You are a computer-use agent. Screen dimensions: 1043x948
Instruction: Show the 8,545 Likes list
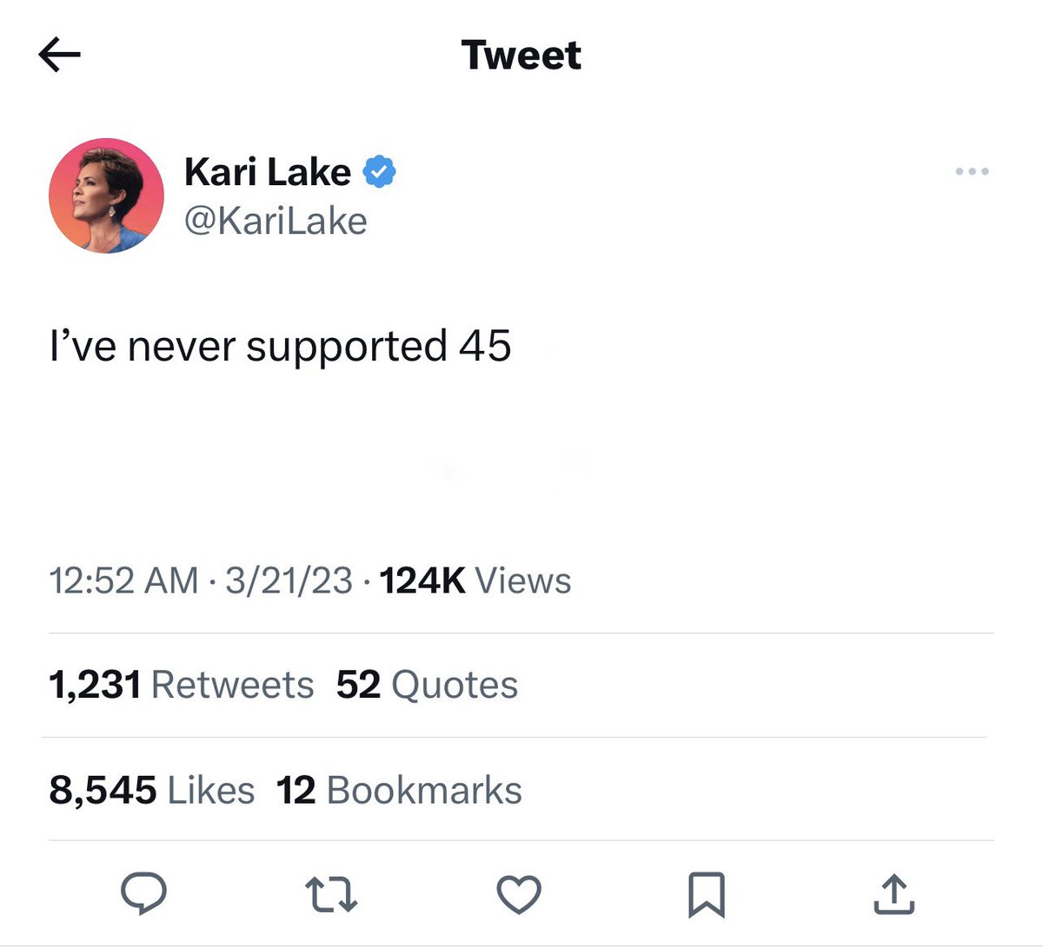[x=152, y=790]
